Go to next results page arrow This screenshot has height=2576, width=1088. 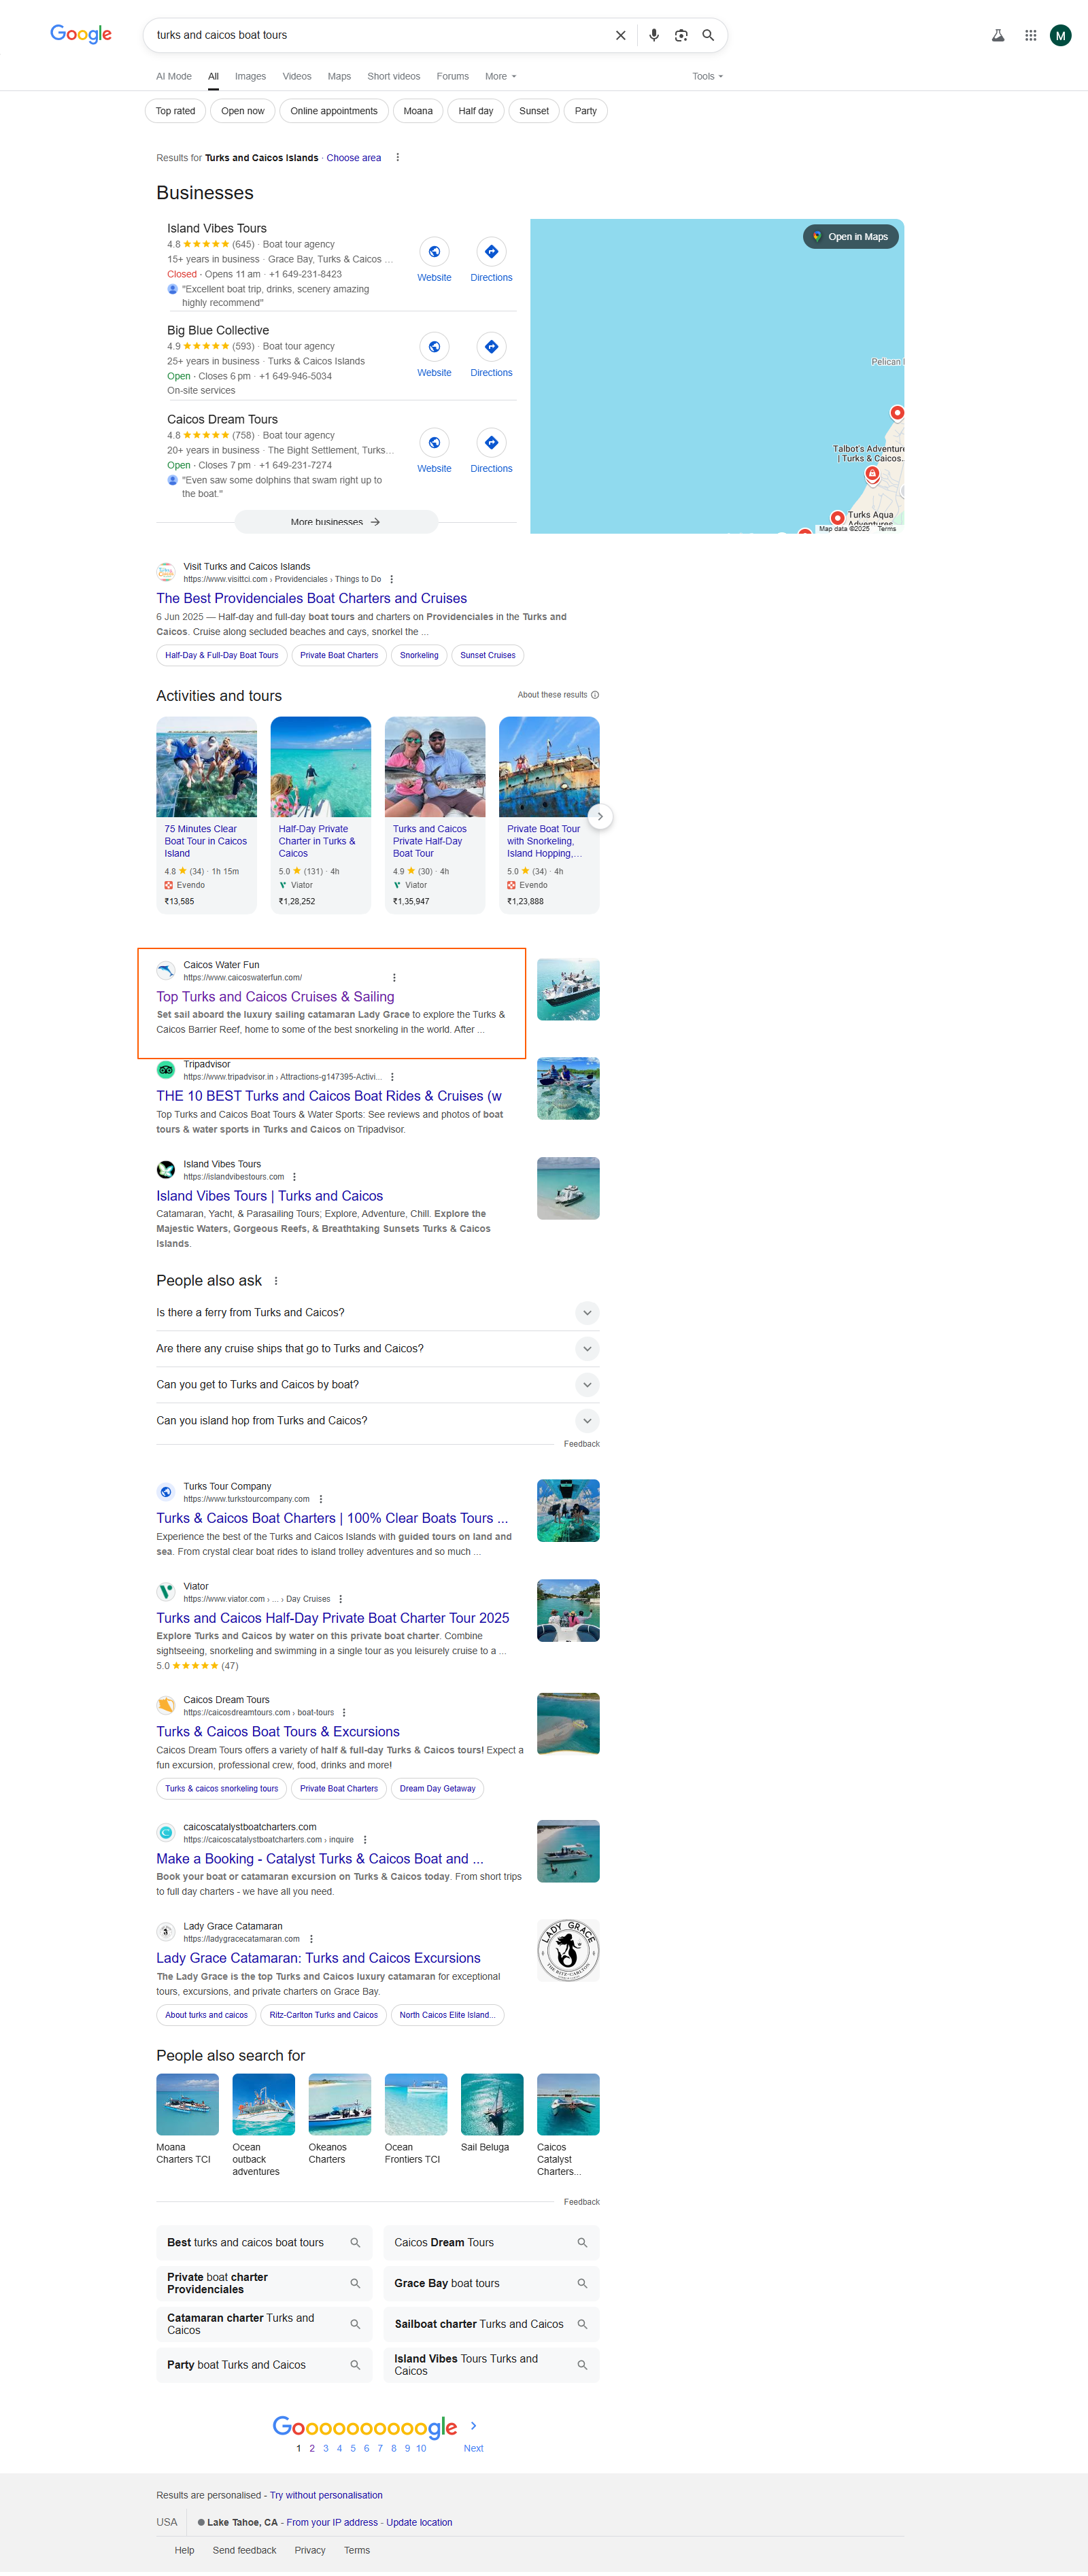473,2426
